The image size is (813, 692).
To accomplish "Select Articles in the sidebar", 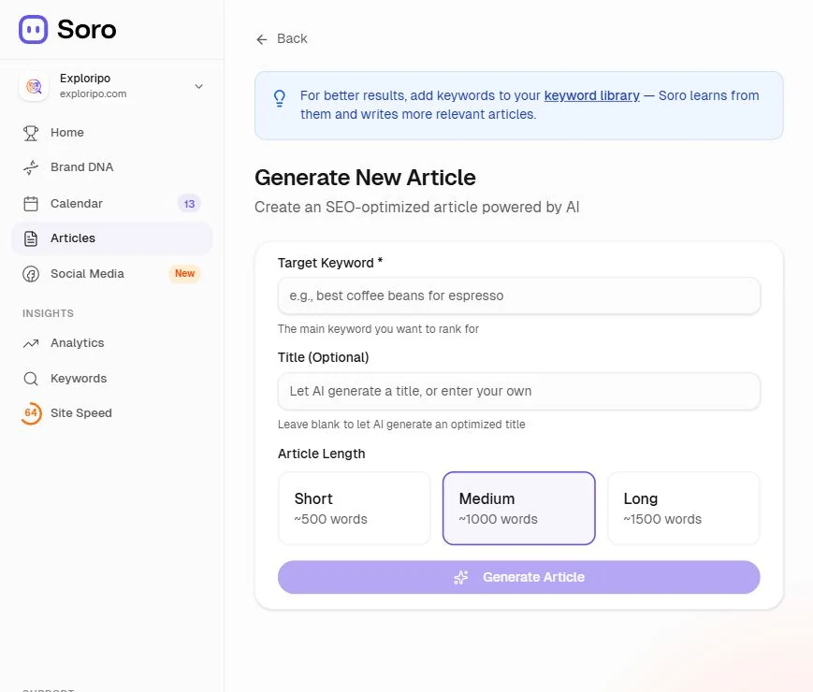I will point(112,238).
